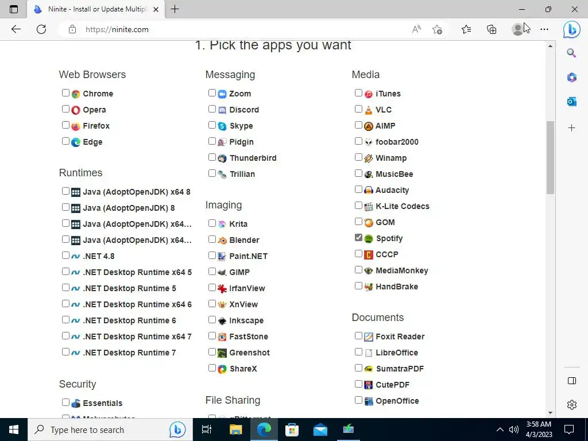Check the Greenshot checkbox
588x441 pixels.
(x=212, y=352)
